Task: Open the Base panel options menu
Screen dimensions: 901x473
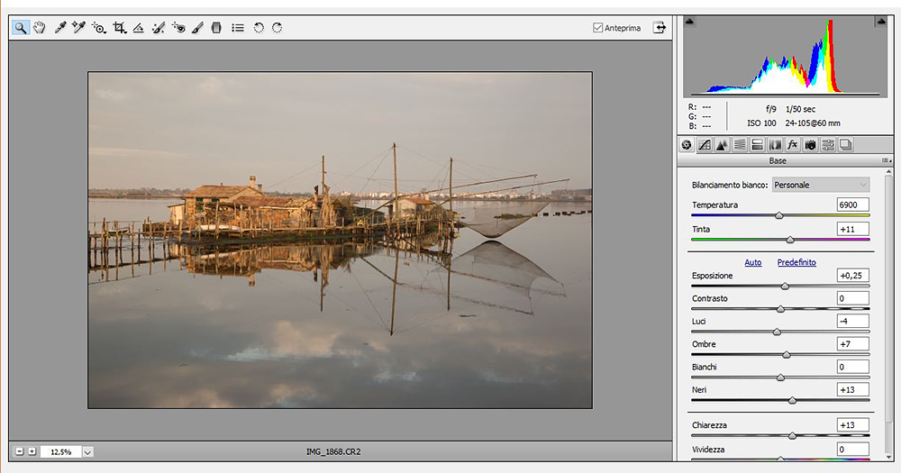Action: [x=887, y=161]
